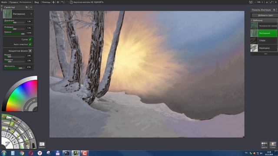
Task: Open the Правка menu
Action: point(13,2)
